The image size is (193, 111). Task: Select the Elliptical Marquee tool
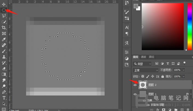[4, 10]
